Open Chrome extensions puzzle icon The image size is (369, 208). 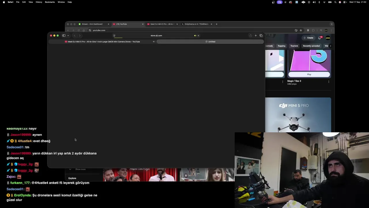[x=313, y=30]
